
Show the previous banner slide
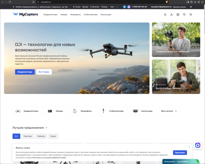137,87
